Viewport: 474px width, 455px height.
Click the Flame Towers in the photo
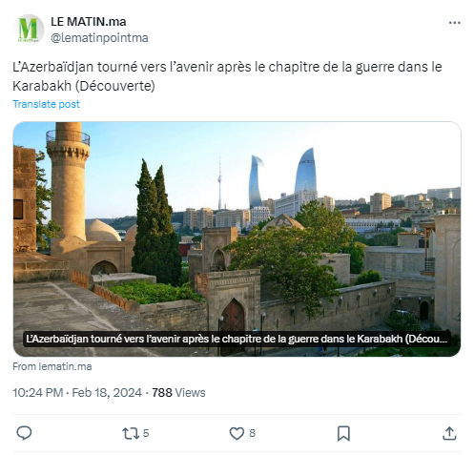point(283,176)
